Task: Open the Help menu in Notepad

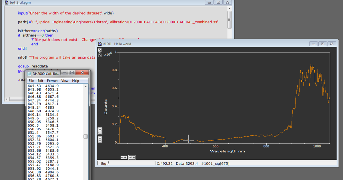Action: [75, 81]
